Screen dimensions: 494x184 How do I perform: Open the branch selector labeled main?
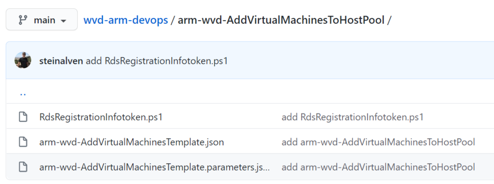pyautogui.click(x=41, y=20)
